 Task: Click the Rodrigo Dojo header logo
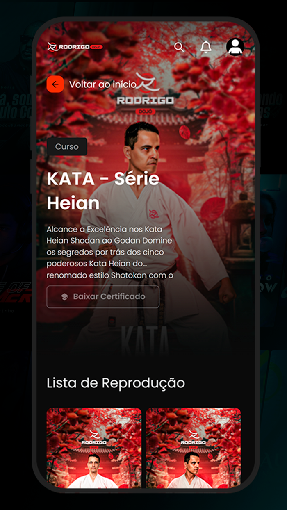[x=75, y=47]
